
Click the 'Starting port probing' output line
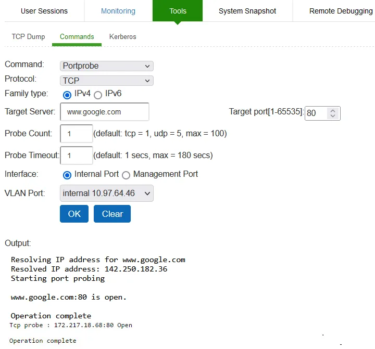click(x=58, y=279)
